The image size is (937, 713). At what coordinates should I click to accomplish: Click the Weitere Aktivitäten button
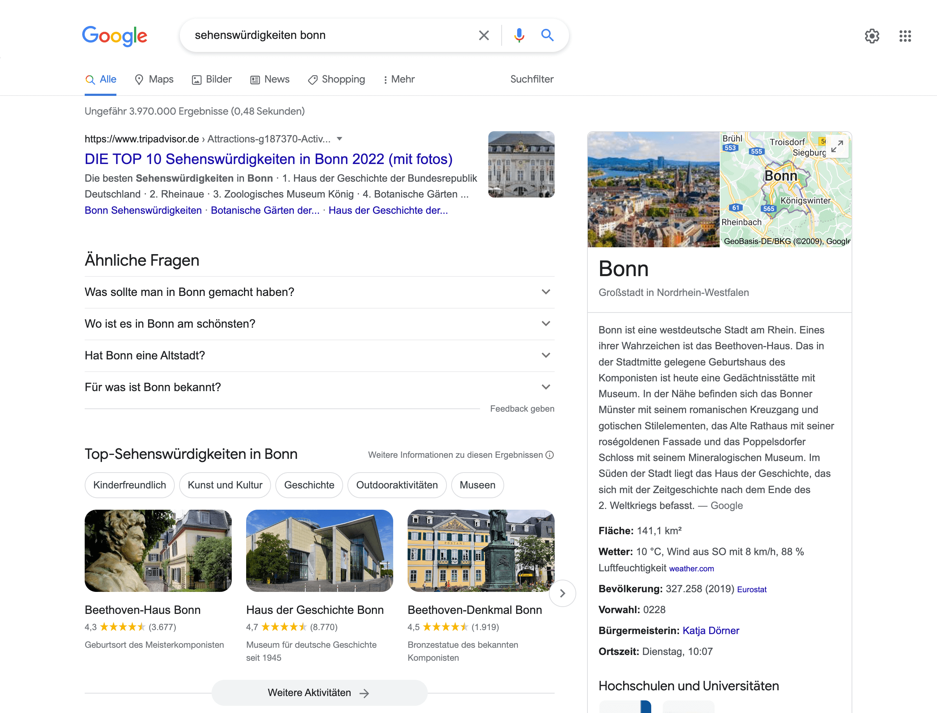[x=319, y=692]
